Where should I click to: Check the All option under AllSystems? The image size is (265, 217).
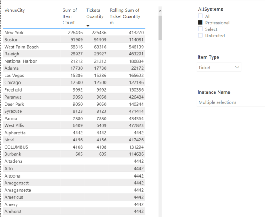(x=200, y=16)
